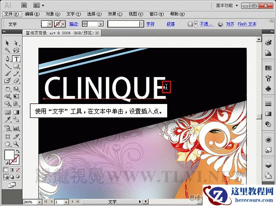Switch to Draw Behind mode

(x=12, y=177)
